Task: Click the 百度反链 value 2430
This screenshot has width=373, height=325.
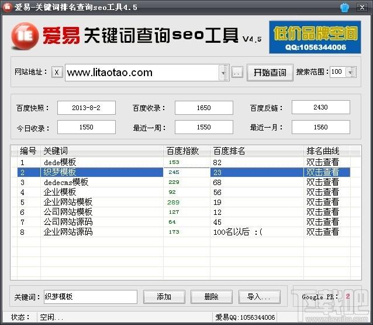Action: (x=320, y=107)
